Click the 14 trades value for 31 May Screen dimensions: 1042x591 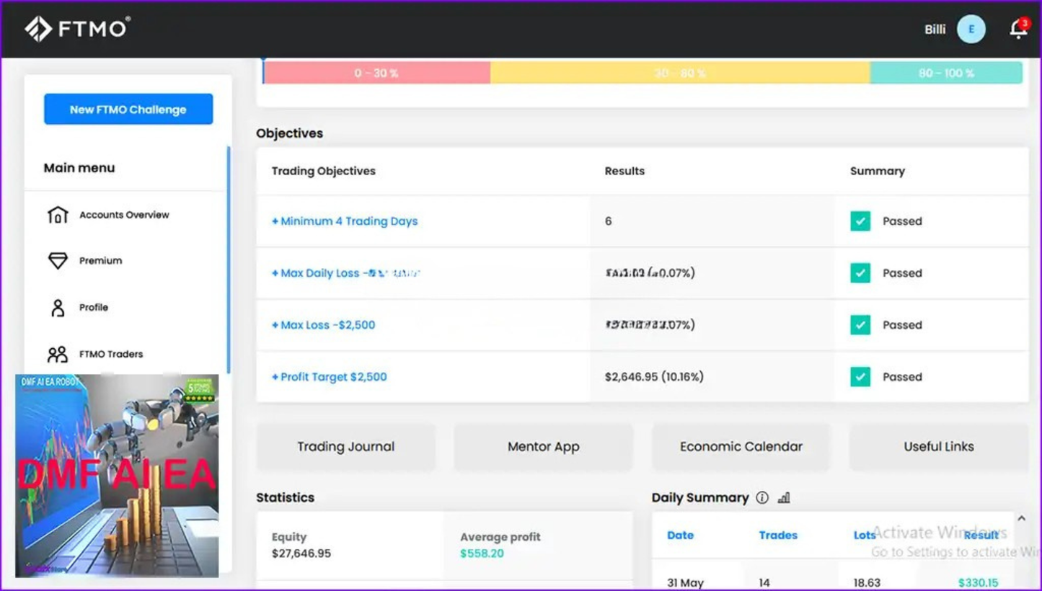764,582
